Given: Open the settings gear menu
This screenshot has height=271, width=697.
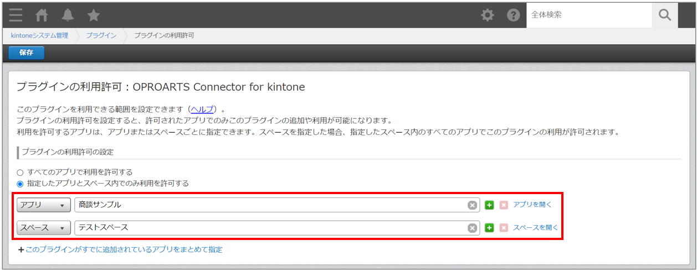Looking at the screenshot, I should point(487,15).
